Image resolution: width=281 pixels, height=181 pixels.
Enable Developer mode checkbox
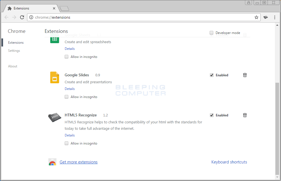[212, 33]
